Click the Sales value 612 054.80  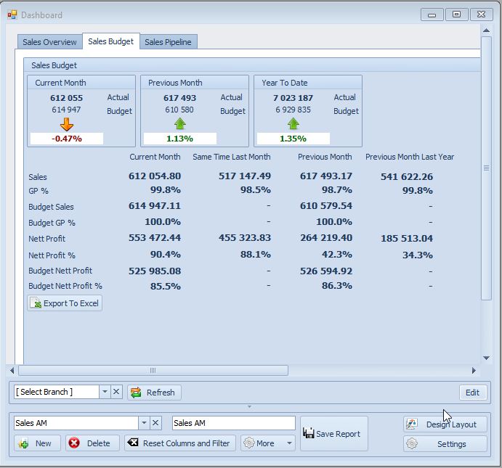click(155, 176)
